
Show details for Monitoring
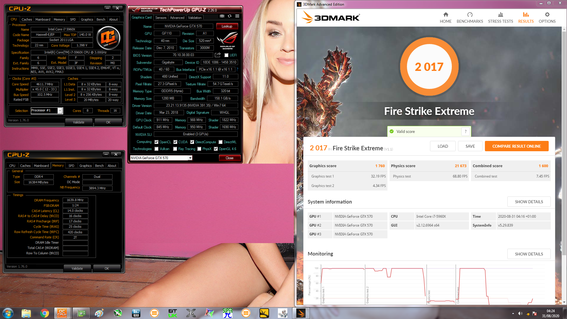529,254
